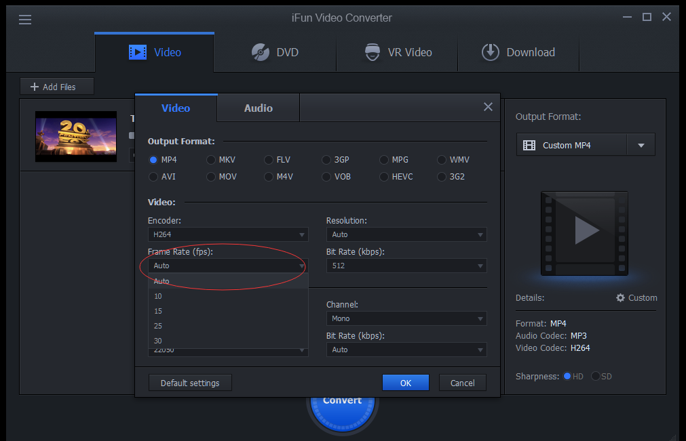This screenshot has width=686, height=441.
Task: Open the Channel Mono dropdown
Action: (x=406, y=318)
